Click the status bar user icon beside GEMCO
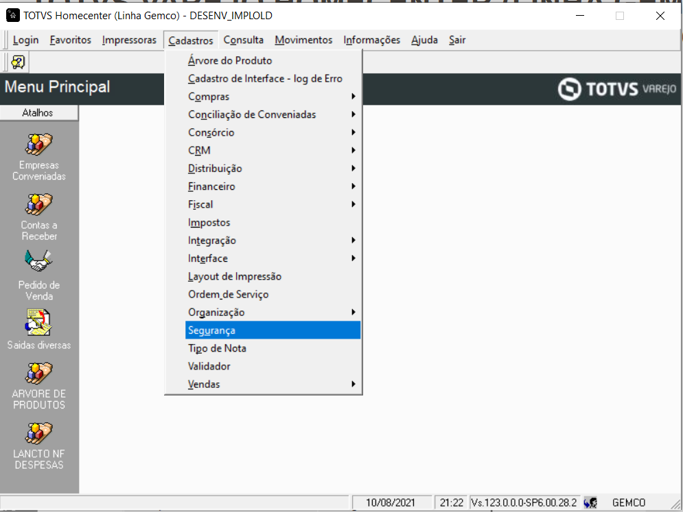 (590, 503)
